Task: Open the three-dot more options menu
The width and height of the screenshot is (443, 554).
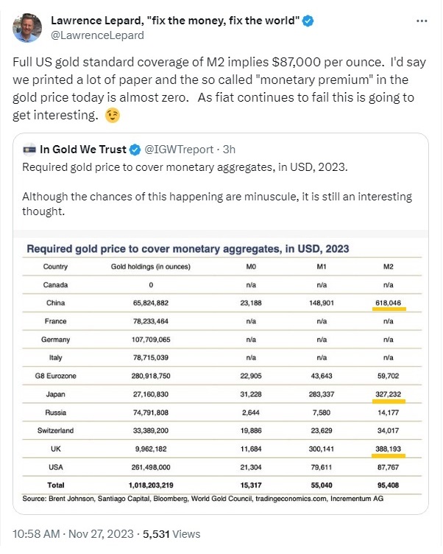Action: pyautogui.click(x=422, y=21)
